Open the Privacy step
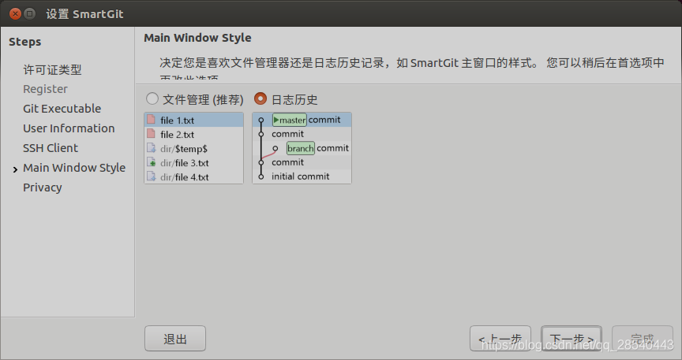This screenshot has height=360, width=682. [x=42, y=187]
